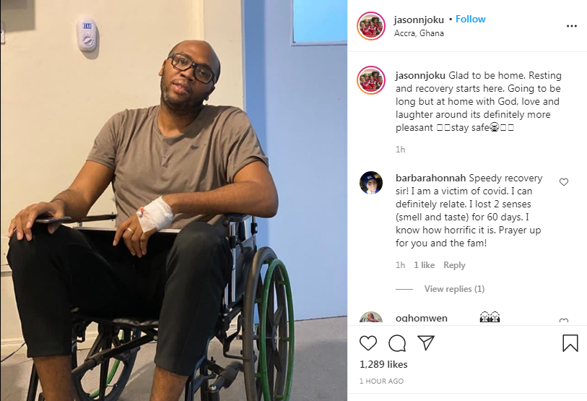Screen dimensions: 587x401
Task: Open barbarahonnah's profile avatar
Action: pos(371,183)
